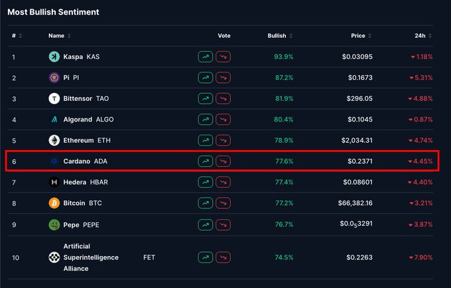Open the Artificial Superintelligence Alliance link
Image resolution: width=451 pixels, height=288 pixels.
[90, 257]
